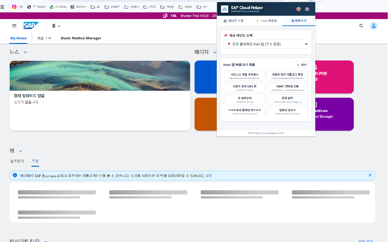Switch to the 즐겨찾기 apps tab
The height and width of the screenshot is (242, 388).
(17, 161)
